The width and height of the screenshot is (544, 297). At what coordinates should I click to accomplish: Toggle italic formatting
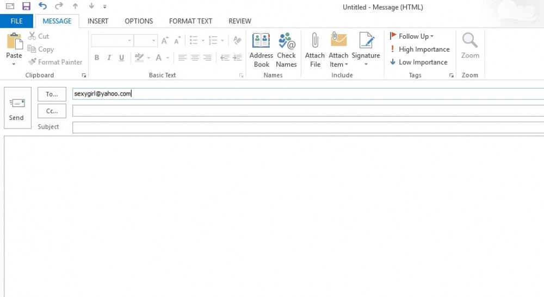[x=109, y=58]
